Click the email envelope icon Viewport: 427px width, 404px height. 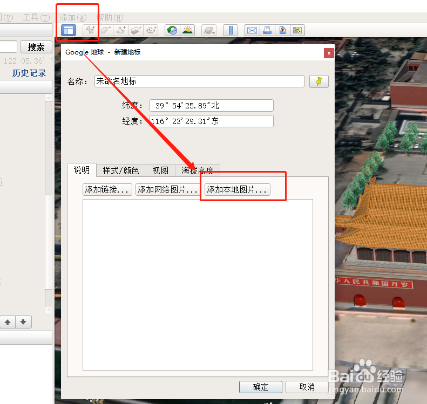tap(252, 30)
